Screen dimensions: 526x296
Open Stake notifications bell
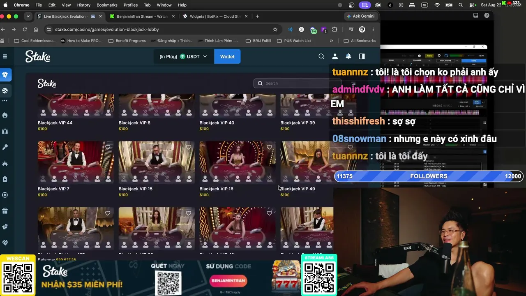[x=348, y=56]
